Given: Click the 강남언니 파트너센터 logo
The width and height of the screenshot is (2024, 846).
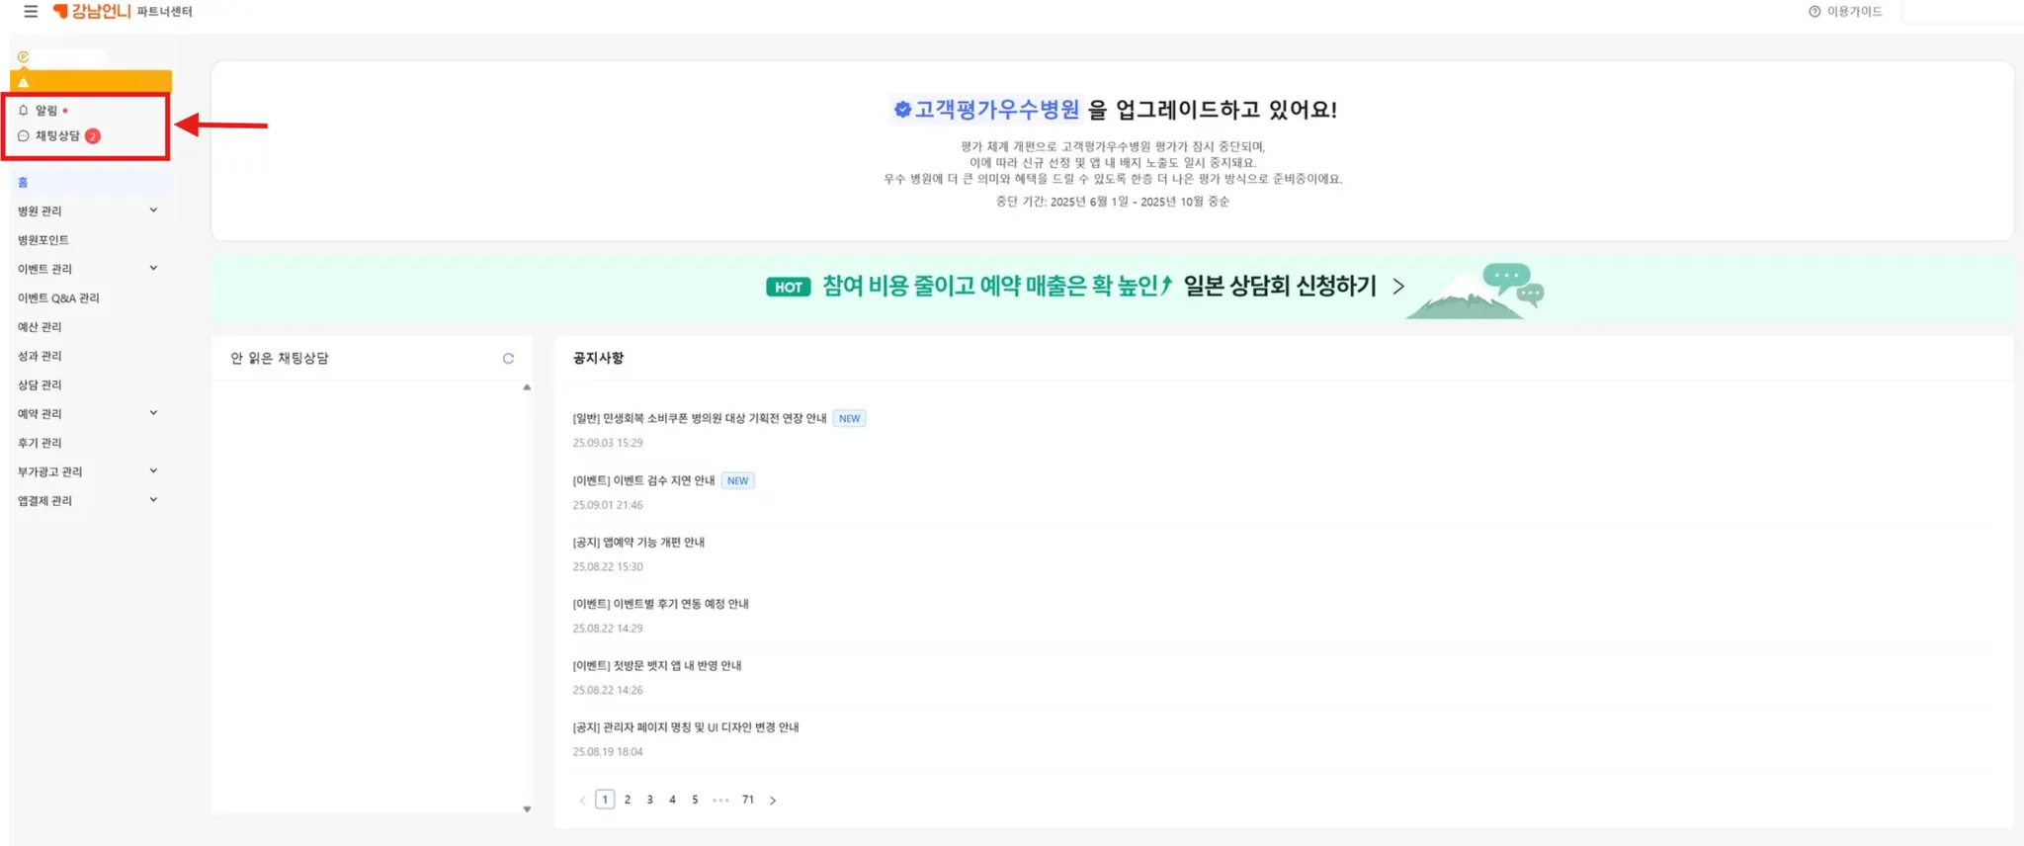Looking at the screenshot, I should (123, 11).
